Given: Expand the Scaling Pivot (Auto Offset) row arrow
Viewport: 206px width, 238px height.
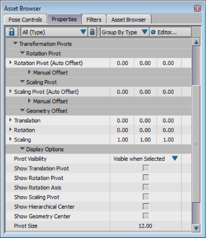Looking at the screenshot, I should click(x=10, y=91).
